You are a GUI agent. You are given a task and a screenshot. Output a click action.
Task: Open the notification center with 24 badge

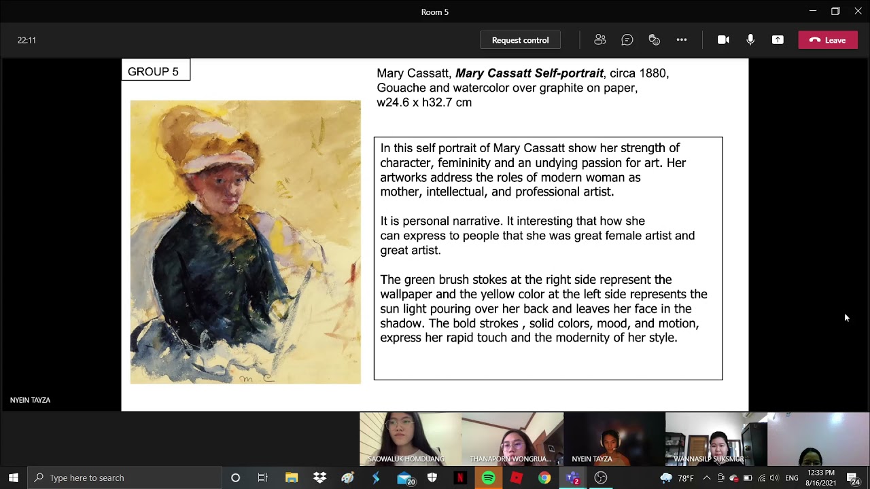click(x=853, y=478)
